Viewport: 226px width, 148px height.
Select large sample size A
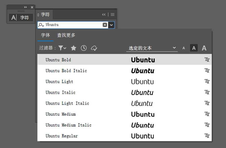pos(204,48)
